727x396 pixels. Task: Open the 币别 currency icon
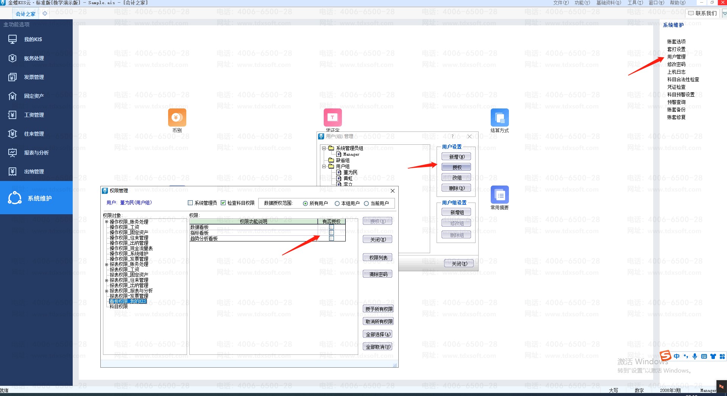click(177, 118)
